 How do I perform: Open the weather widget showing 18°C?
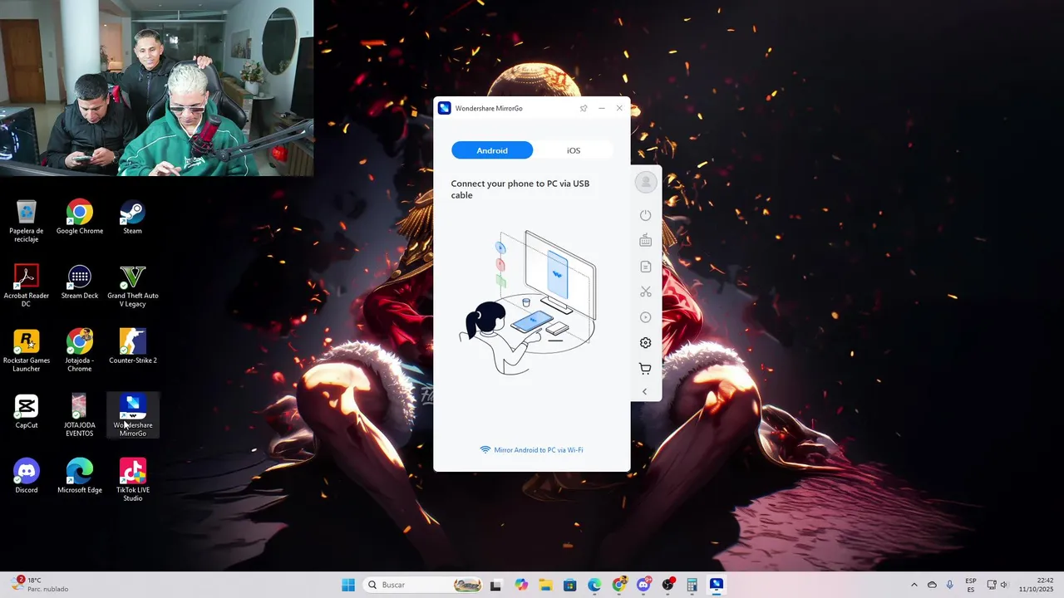[39, 585]
